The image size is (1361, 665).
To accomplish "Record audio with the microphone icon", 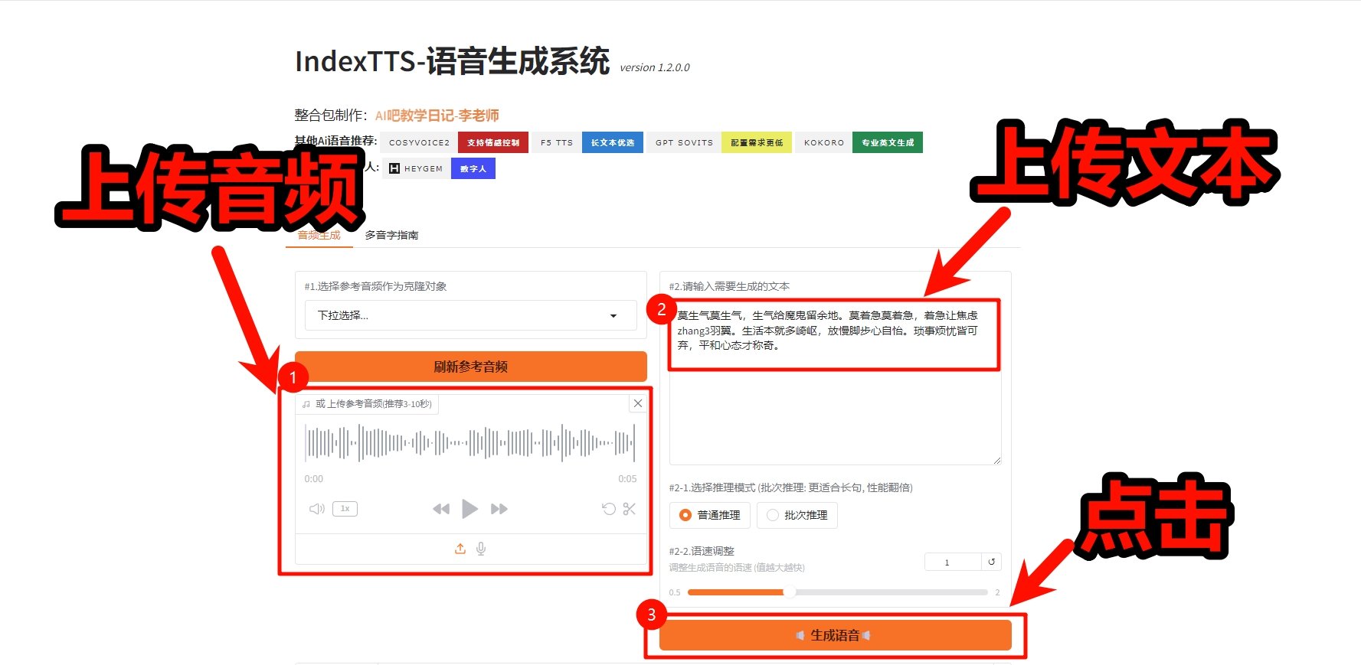I will [481, 549].
